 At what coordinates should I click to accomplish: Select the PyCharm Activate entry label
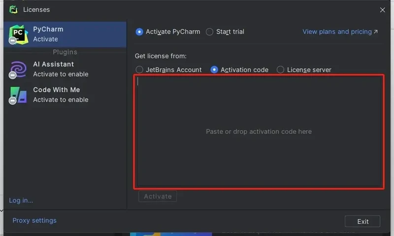tap(48, 34)
